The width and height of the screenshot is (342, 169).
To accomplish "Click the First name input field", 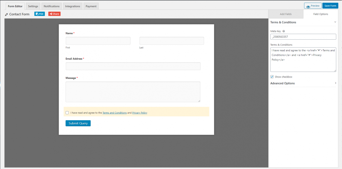I will [98, 41].
